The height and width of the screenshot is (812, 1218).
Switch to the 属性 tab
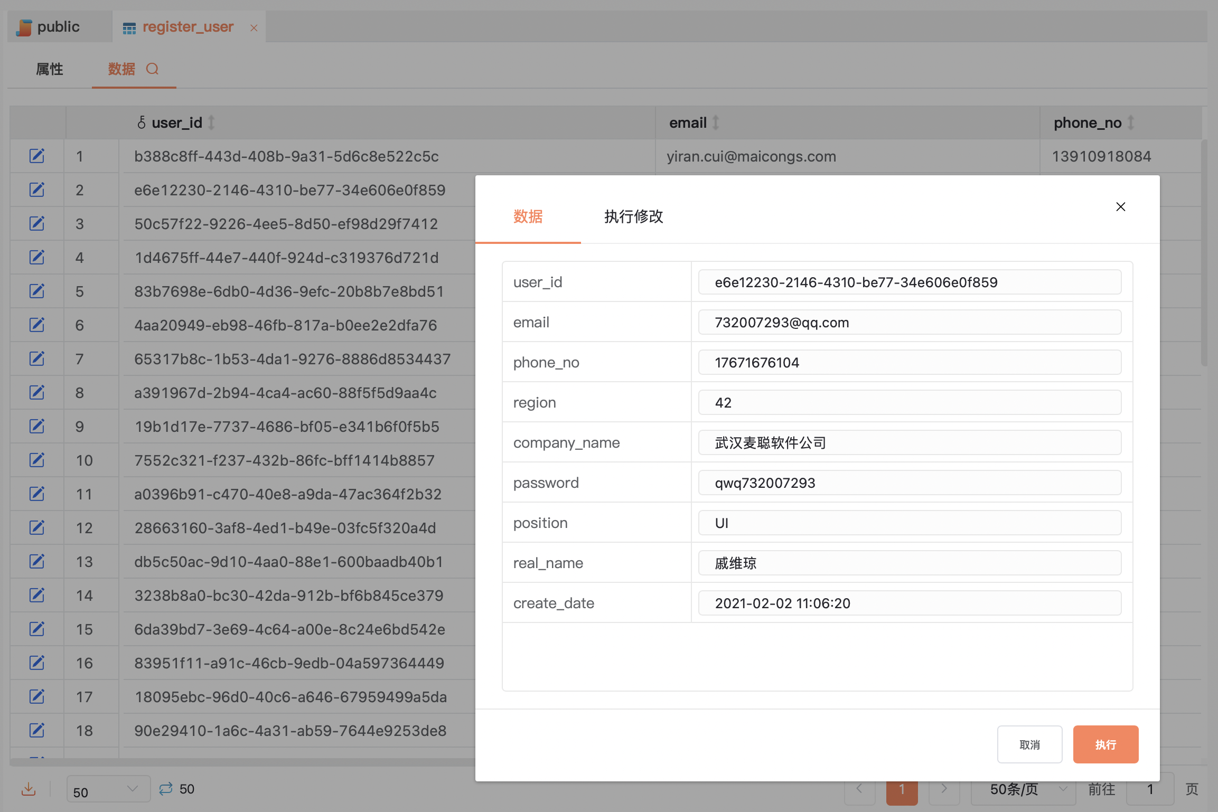point(49,69)
